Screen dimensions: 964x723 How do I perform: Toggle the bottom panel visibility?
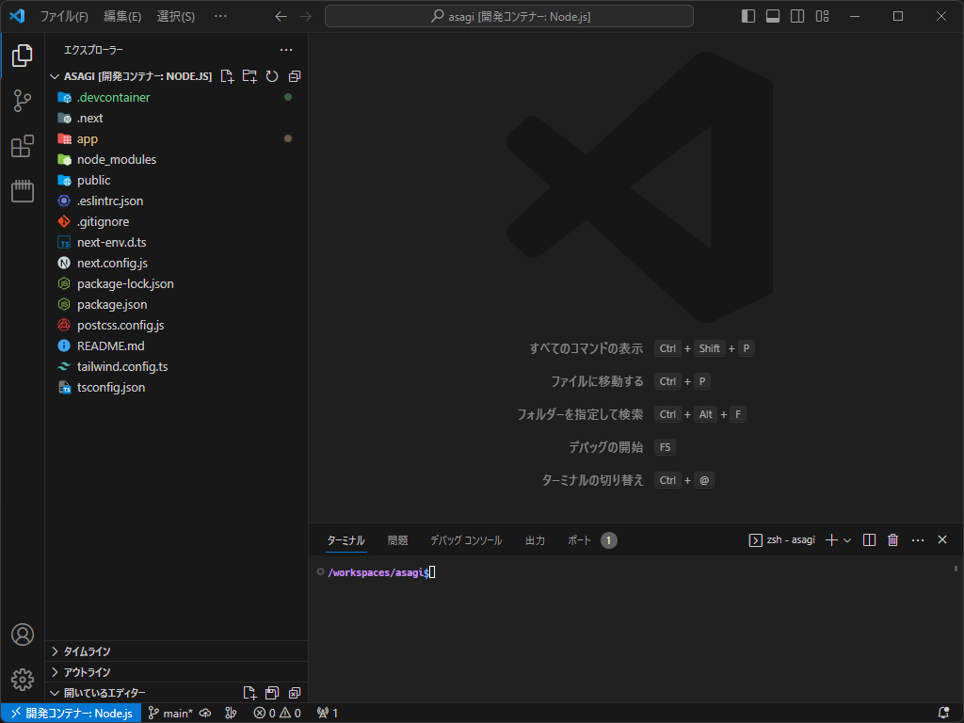coord(773,16)
